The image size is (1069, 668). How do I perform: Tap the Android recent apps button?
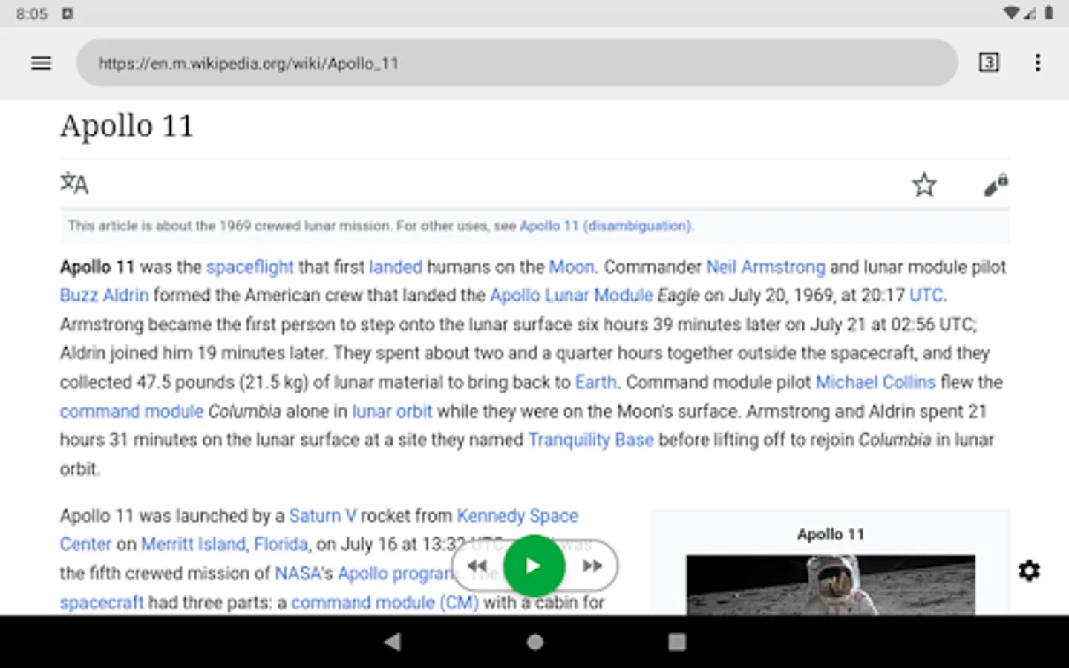677,642
